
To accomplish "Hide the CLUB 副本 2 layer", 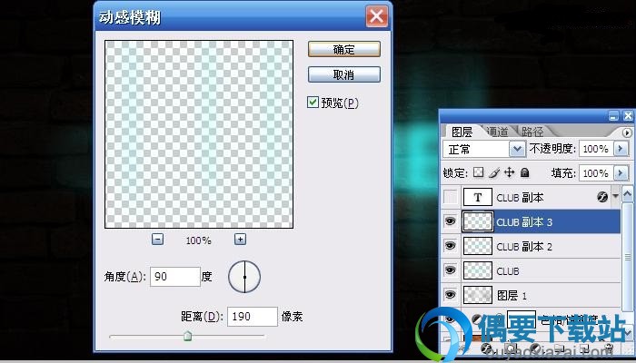I will 451,246.
